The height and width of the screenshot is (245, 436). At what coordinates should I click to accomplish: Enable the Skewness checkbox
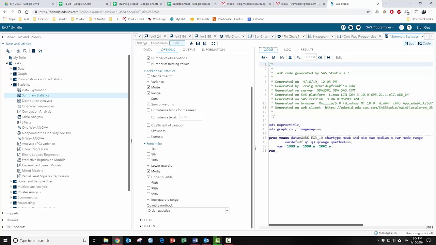click(x=149, y=131)
